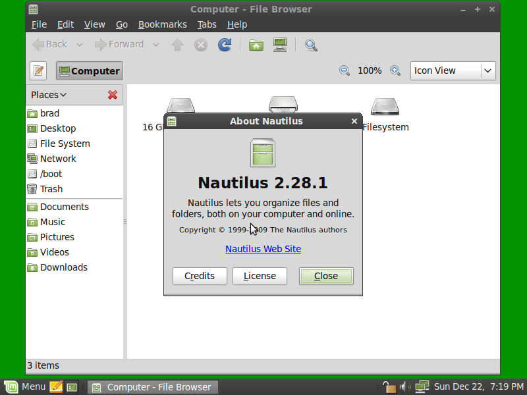The height and width of the screenshot is (395, 527).
Task: Open the Edit menu
Action: [65, 24]
